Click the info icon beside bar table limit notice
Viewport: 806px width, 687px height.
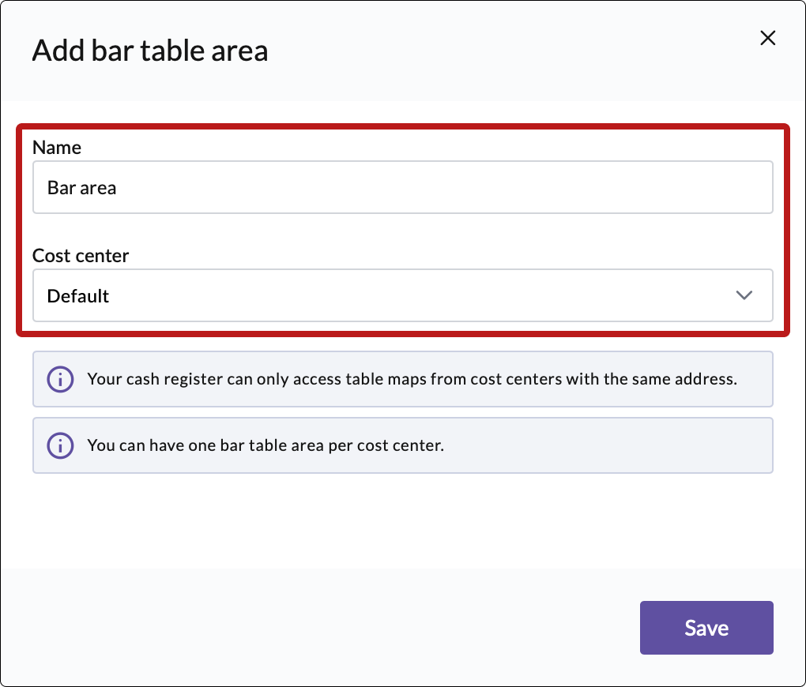[61, 445]
